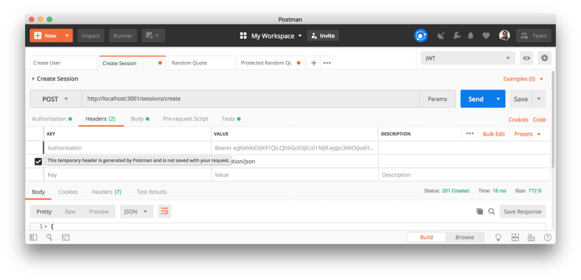Toggle the line wrap icon

pyautogui.click(x=164, y=211)
